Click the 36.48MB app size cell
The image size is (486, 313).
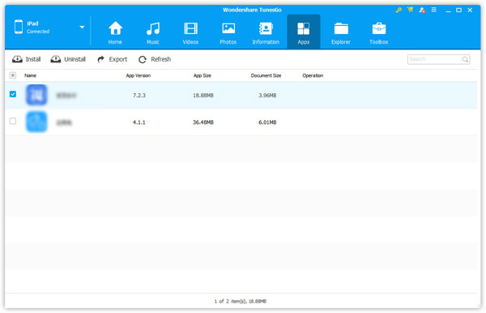coord(203,122)
